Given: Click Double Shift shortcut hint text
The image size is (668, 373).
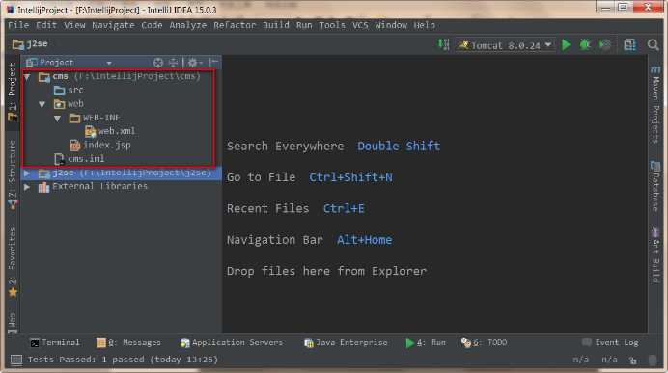Looking at the screenshot, I should (x=399, y=146).
